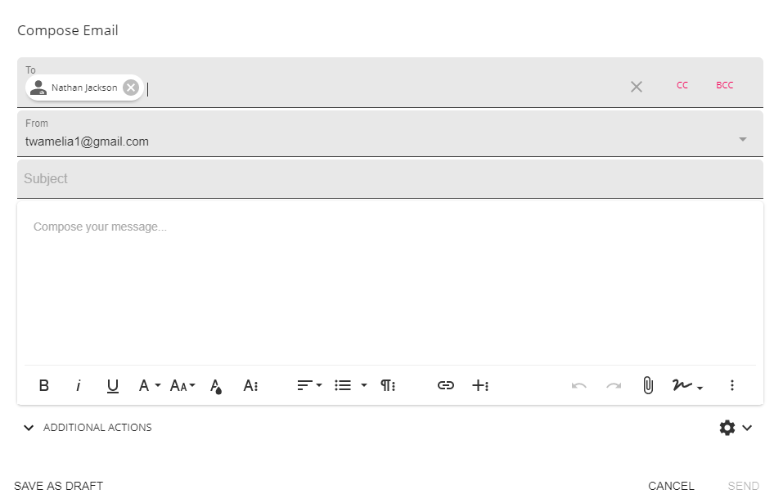
Task: Expand the Additional Actions section
Action: coord(87,428)
